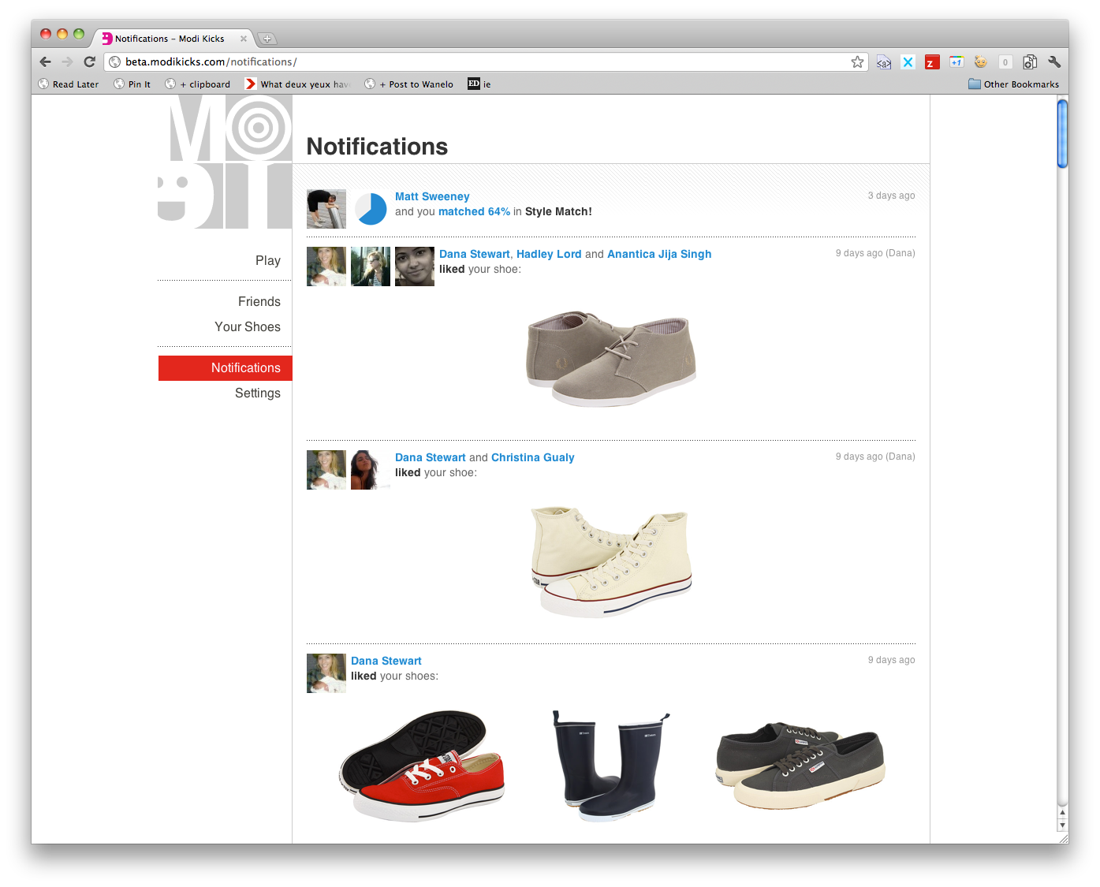Open the Other Bookmarks folder

click(1013, 84)
